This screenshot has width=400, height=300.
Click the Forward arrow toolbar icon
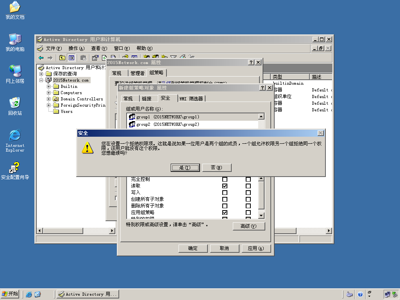(x=50, y=58)
